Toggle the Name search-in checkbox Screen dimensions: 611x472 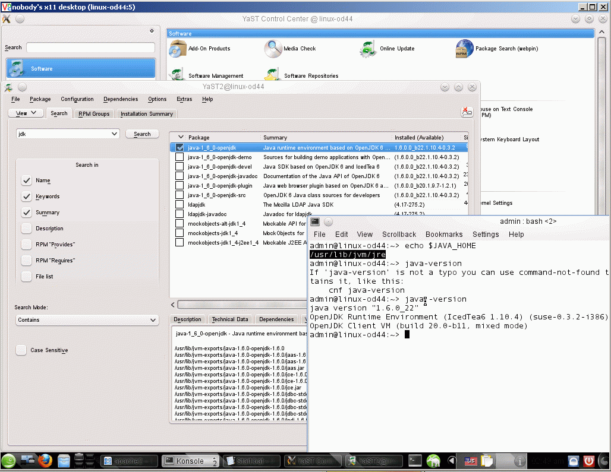[x=27, y=180]
